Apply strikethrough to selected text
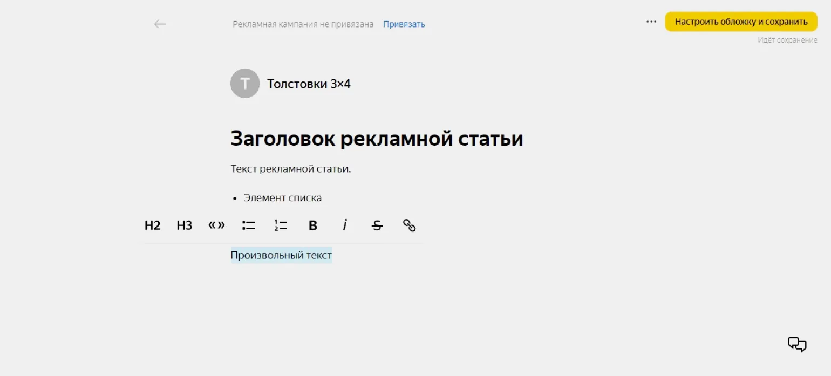 tap(377, 225)
